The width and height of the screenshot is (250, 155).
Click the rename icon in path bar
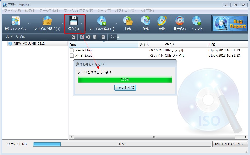88,37
